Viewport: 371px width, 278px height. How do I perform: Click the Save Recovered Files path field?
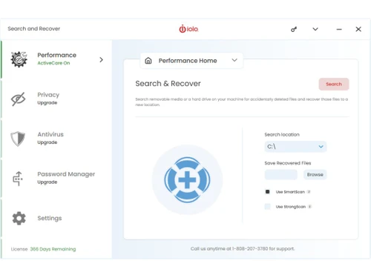[280, 174]
